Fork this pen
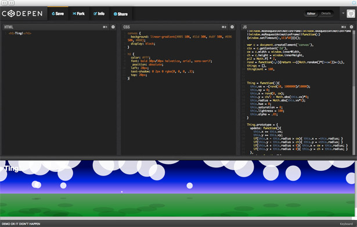The width and height of the screenshot is (357, 227). [x=78, y=14]
